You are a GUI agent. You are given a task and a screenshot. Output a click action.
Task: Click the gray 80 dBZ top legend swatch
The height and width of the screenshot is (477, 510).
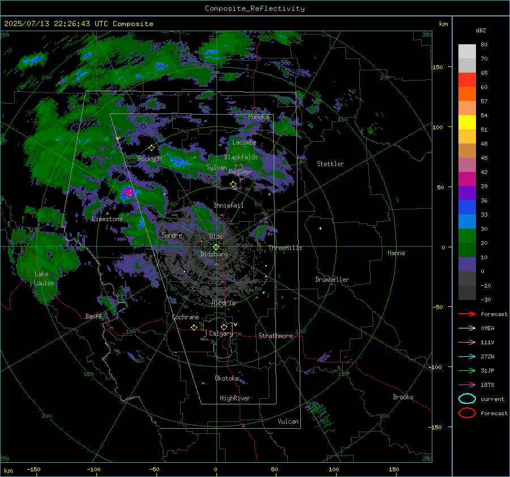pos(467,52)
